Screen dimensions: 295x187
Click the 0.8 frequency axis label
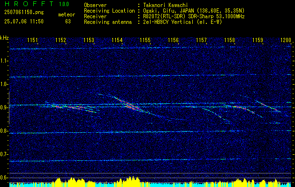[x=4, y=131]
